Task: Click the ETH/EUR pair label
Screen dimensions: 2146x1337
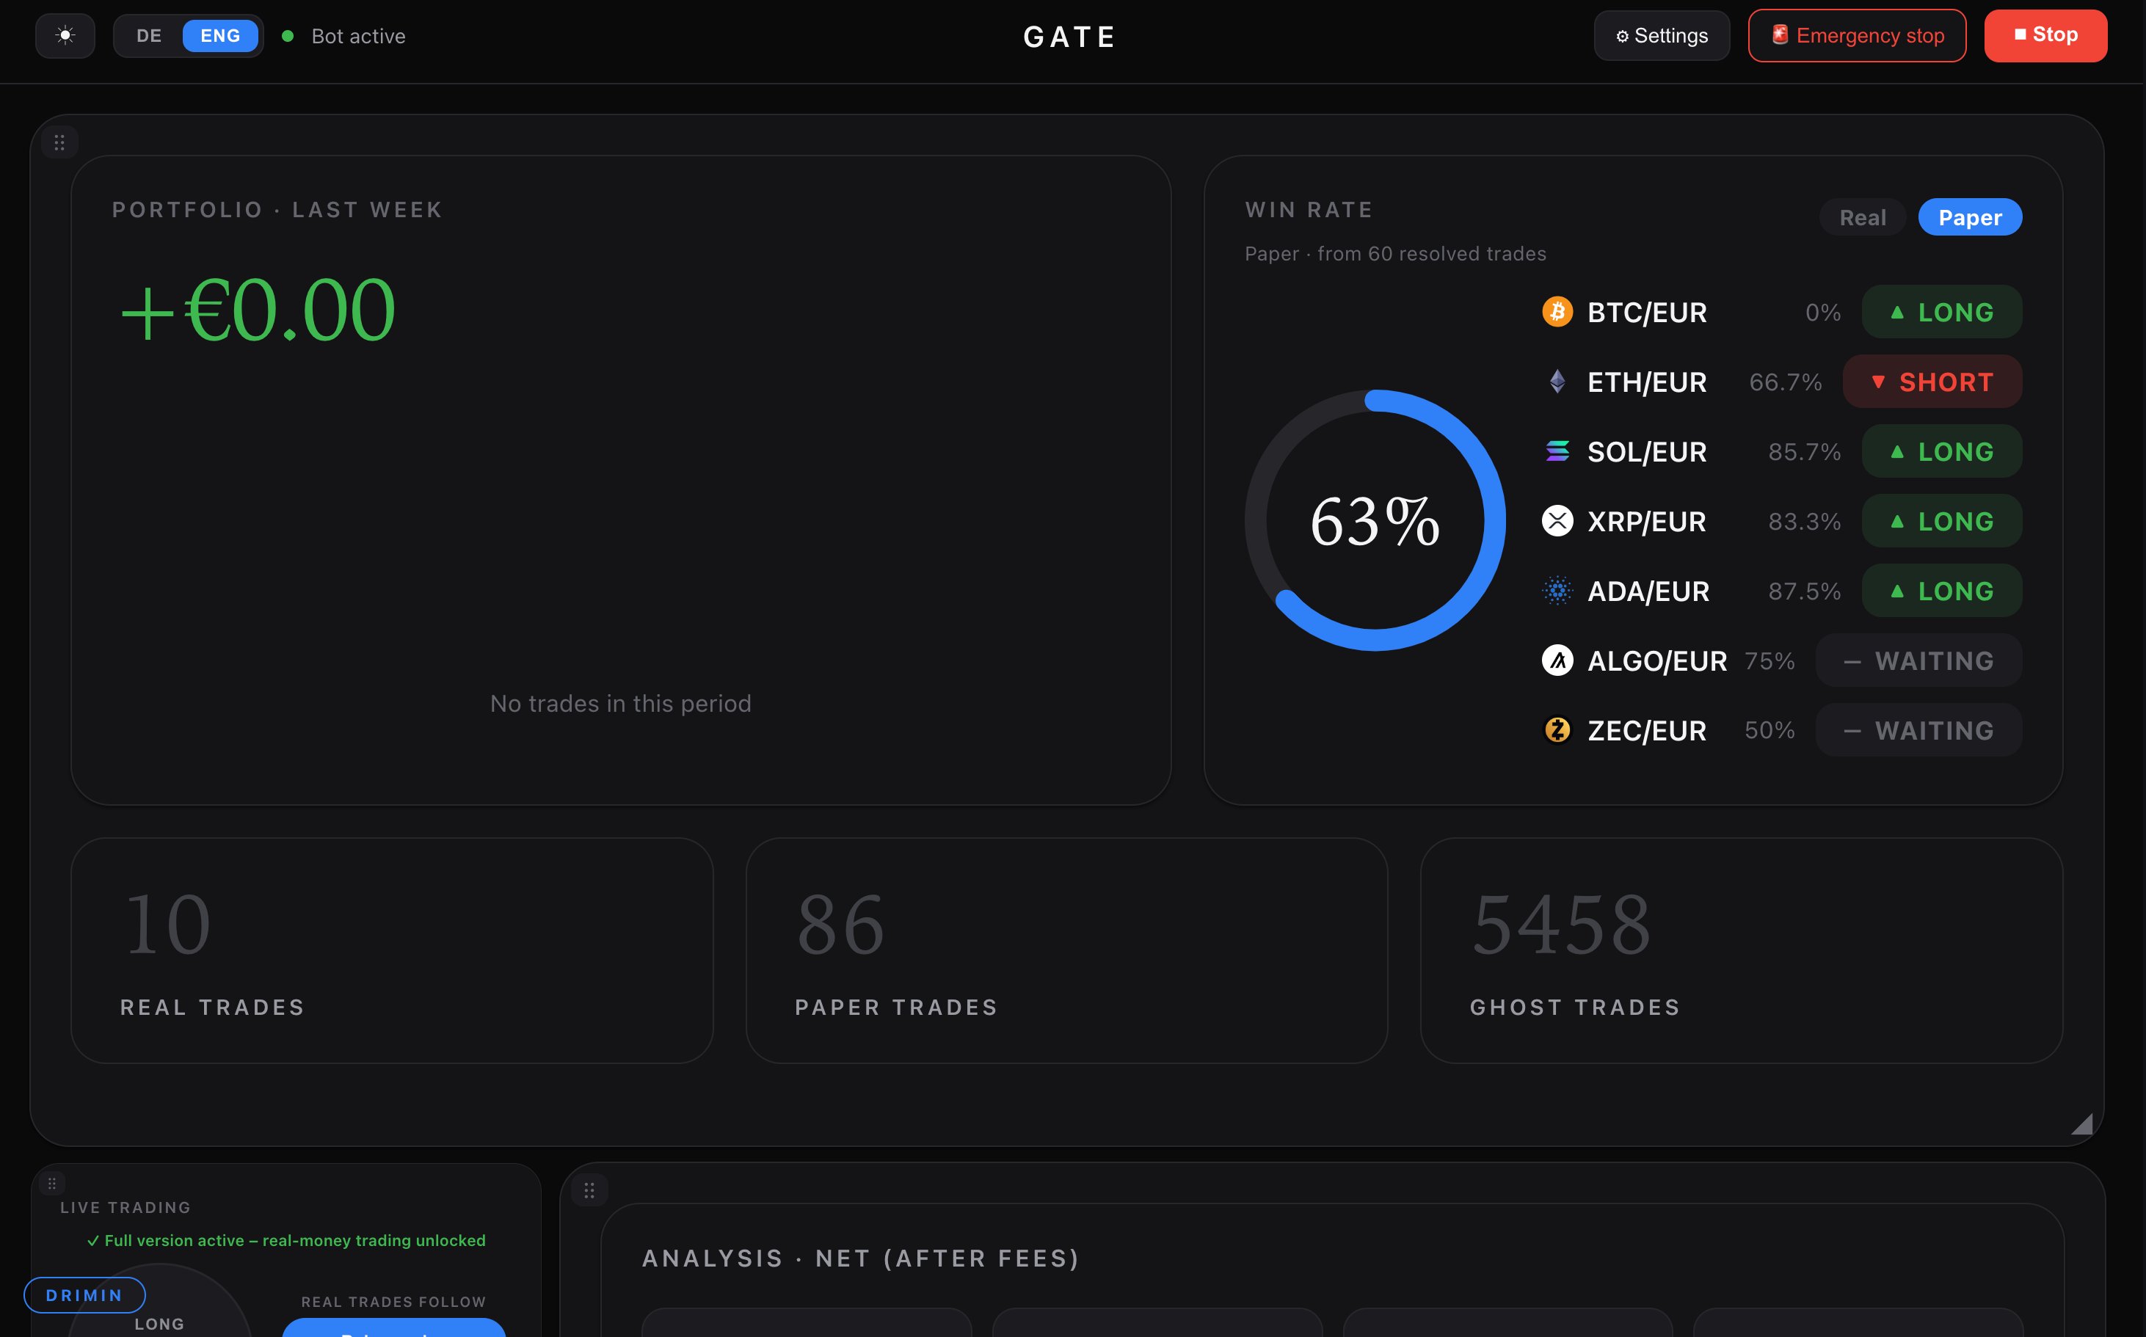Action: point(1646,382)
